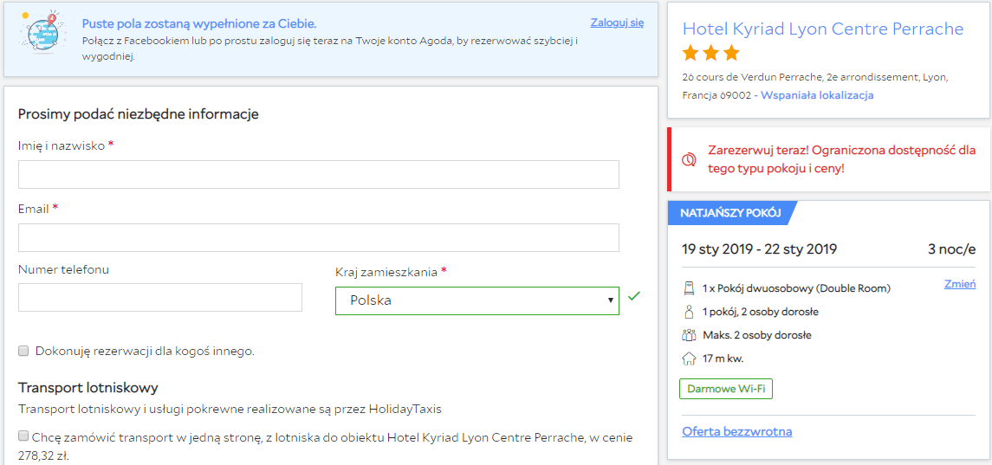Click the person icon beside 1 pokój
This screenshot has height=465, width=992.
(689, 312)
